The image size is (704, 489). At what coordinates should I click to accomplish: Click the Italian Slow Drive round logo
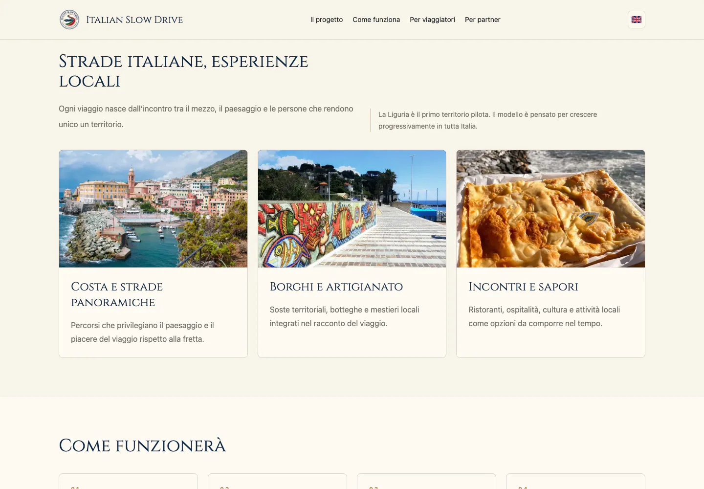69,20
